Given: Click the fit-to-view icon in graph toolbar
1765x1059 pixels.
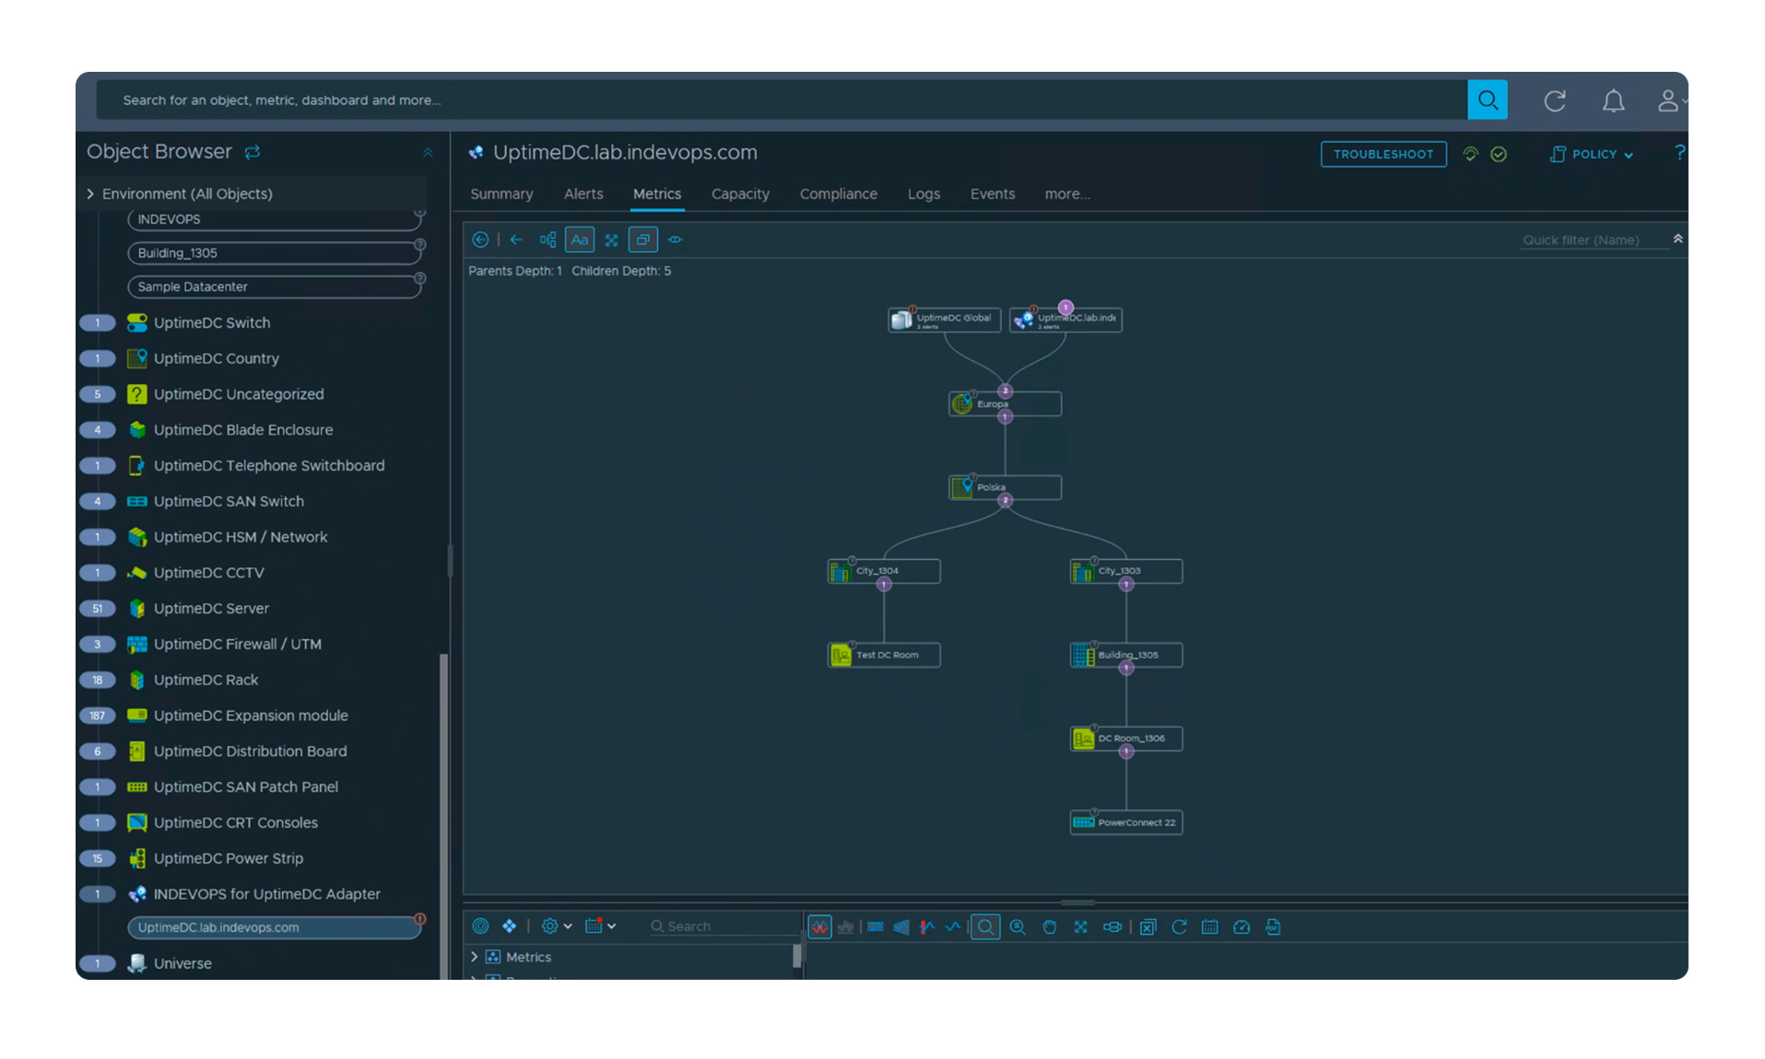Looking at the screenshot, I should coord(611,239).
